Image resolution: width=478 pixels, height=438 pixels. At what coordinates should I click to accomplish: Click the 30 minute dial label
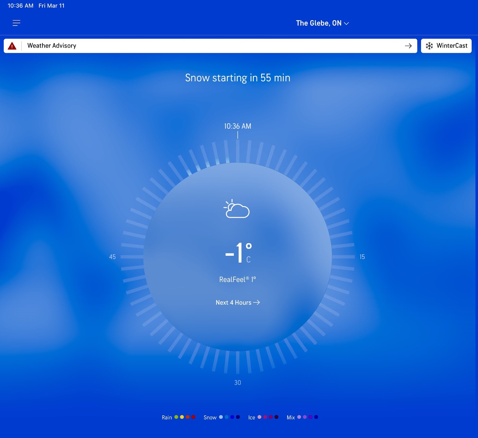[x=238, y=382]
